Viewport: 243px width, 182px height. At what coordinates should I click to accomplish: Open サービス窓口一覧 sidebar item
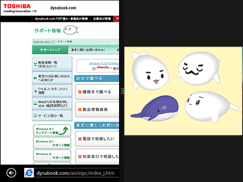pyautogui.click(x=52, y=116)
